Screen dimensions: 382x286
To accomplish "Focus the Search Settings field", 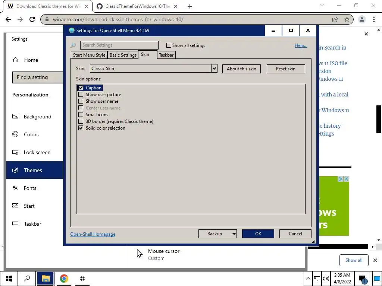I will click(x=119, y=45).
